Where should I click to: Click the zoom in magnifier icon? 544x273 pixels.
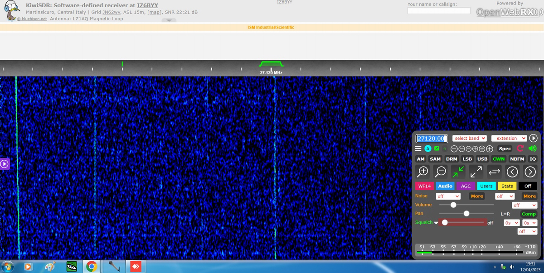(x=423, y=172)
